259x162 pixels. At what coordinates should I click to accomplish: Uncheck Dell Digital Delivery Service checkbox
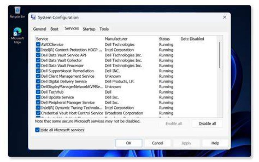(38, 81)
